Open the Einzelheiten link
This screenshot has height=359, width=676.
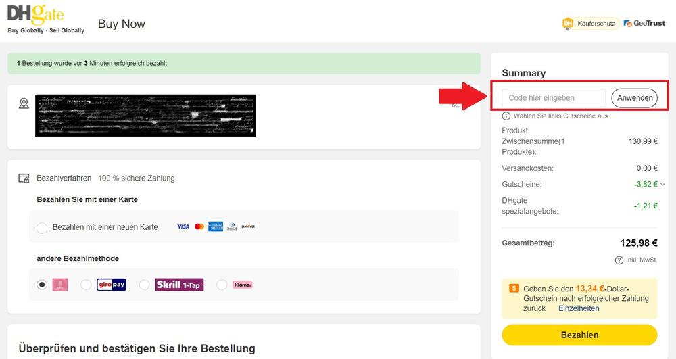point(579,308)
